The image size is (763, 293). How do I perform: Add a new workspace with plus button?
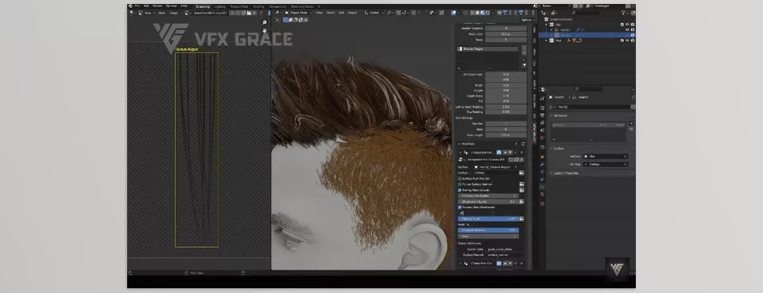point(320,6)
